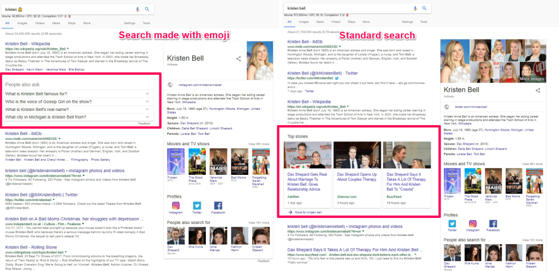Open dropdown arrow beside right IMDb URL
559x271 pixels.
(340, 46)
